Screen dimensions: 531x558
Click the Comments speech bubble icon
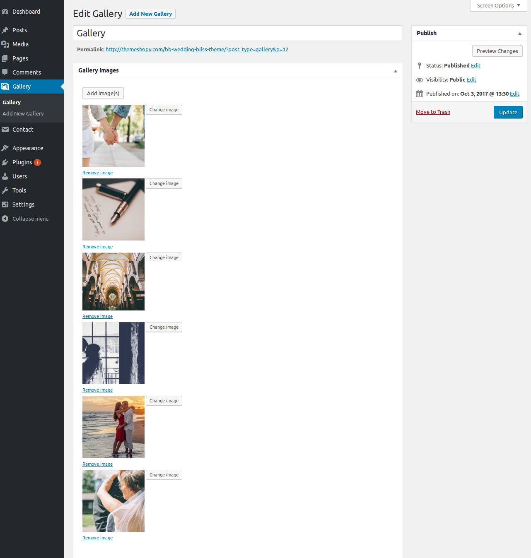[x=5, y=72]
